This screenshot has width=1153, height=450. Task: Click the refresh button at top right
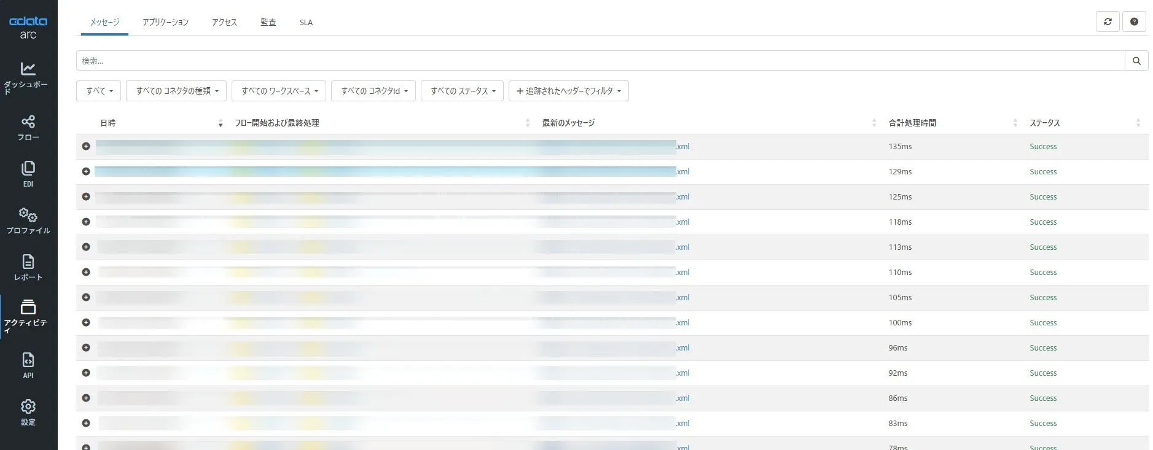pyautogui.click(x=1108, y=22)
